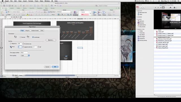Viewport: 181px width, 102px height.
Task: Switch Finder to column view
Action: [161, 8]
